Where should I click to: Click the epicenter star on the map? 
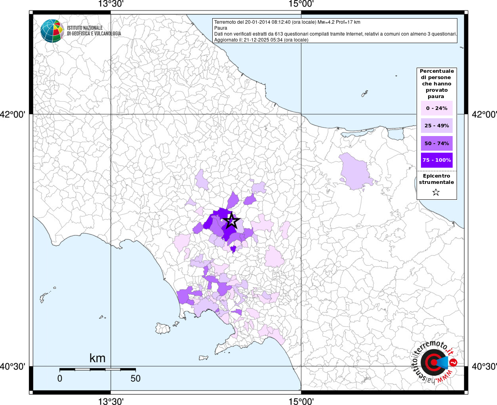click(x=231, y=221)
